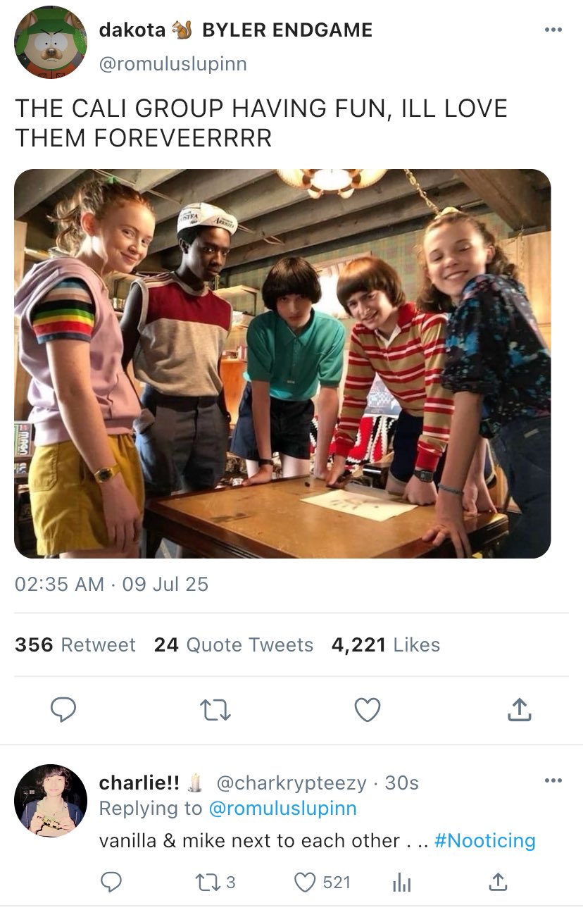Screen dimensions: 583x910
Task: Like charlie's reply
Action: (x=304, y=881)
